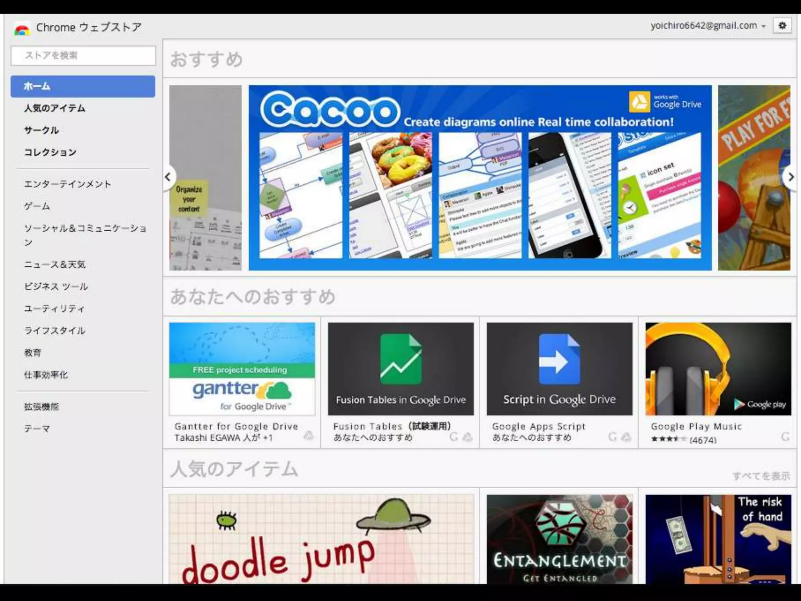Open the Entanglement game tile
This screenshot has width=801, height=601.
(x=559, y=539)
